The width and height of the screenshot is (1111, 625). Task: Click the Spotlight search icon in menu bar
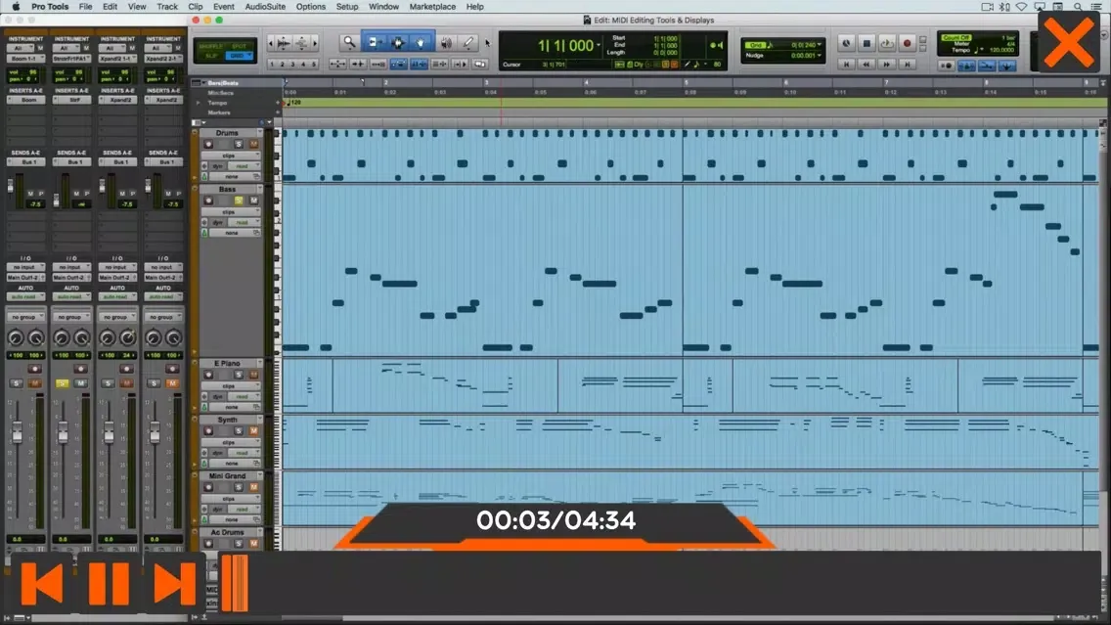tap(1078, 7)
